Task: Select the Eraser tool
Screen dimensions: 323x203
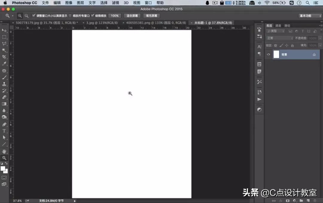Action: pos(4,97)
